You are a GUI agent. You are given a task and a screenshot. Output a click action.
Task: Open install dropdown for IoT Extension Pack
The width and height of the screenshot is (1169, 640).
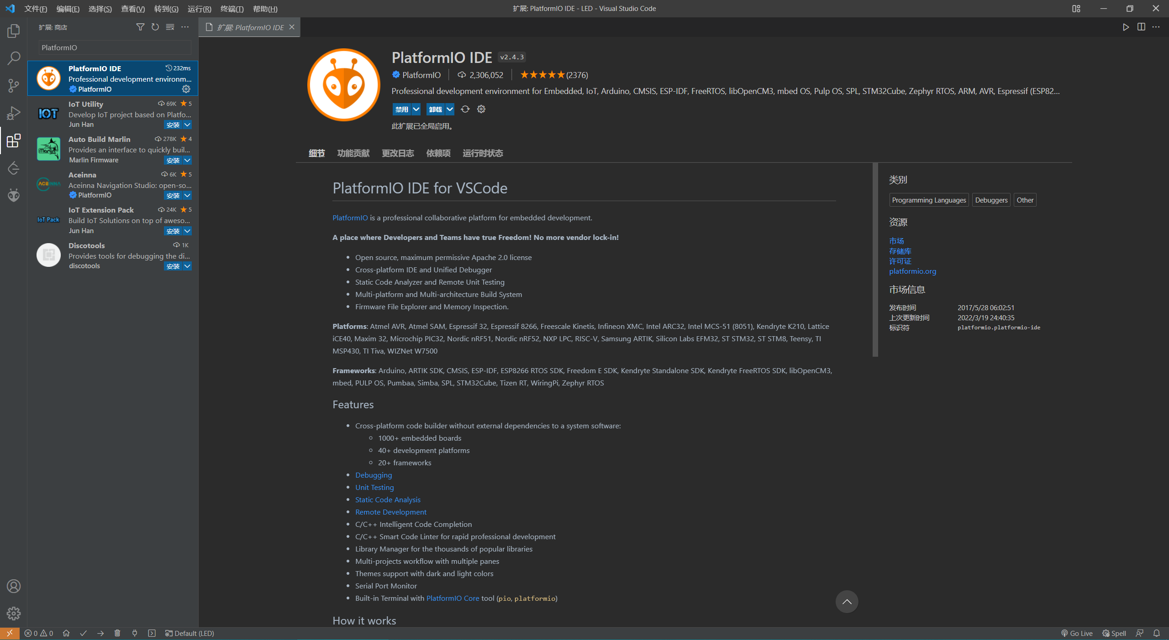pos(187,231)
